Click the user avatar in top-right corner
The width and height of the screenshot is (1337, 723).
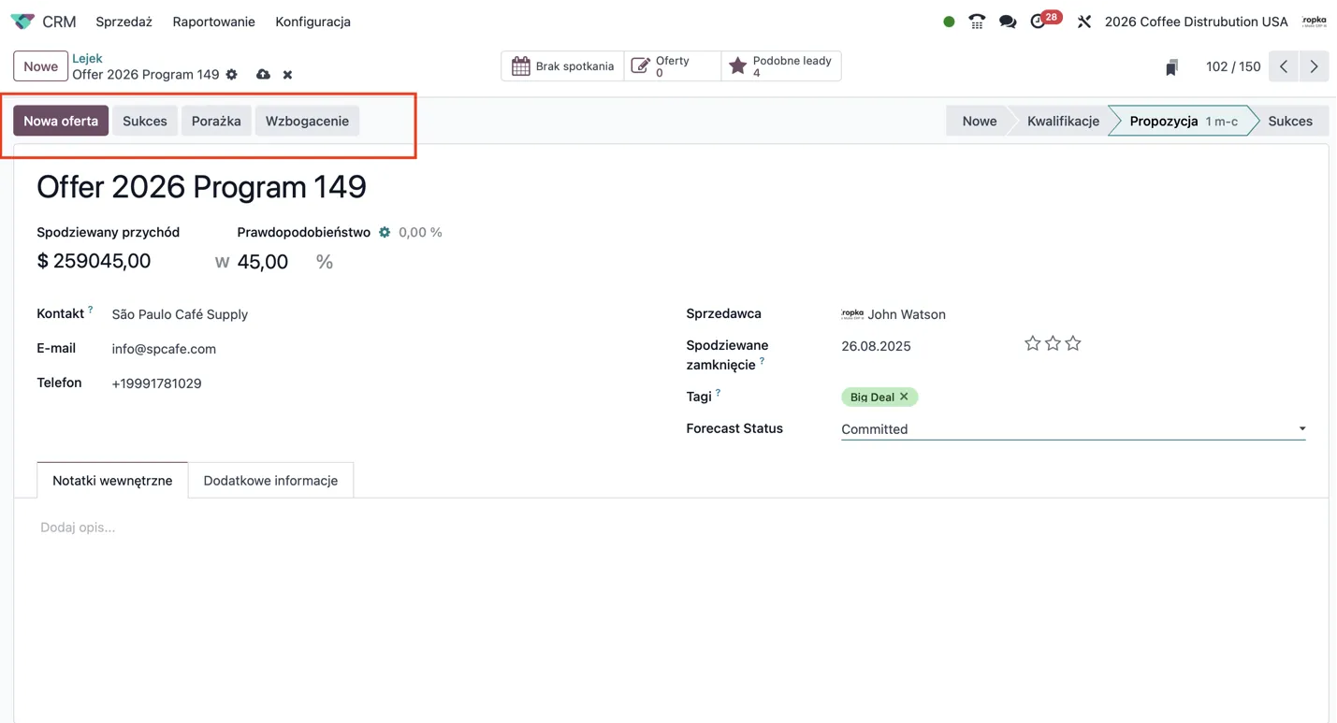(1315, 21)
